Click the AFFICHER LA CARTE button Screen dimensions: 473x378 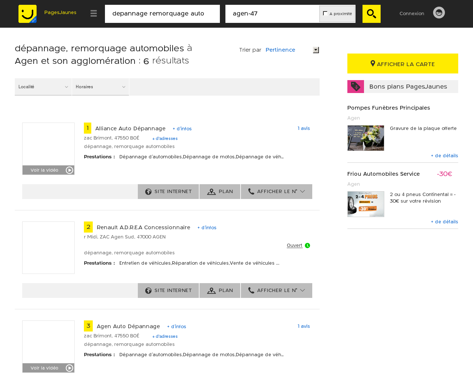[403, 63]
